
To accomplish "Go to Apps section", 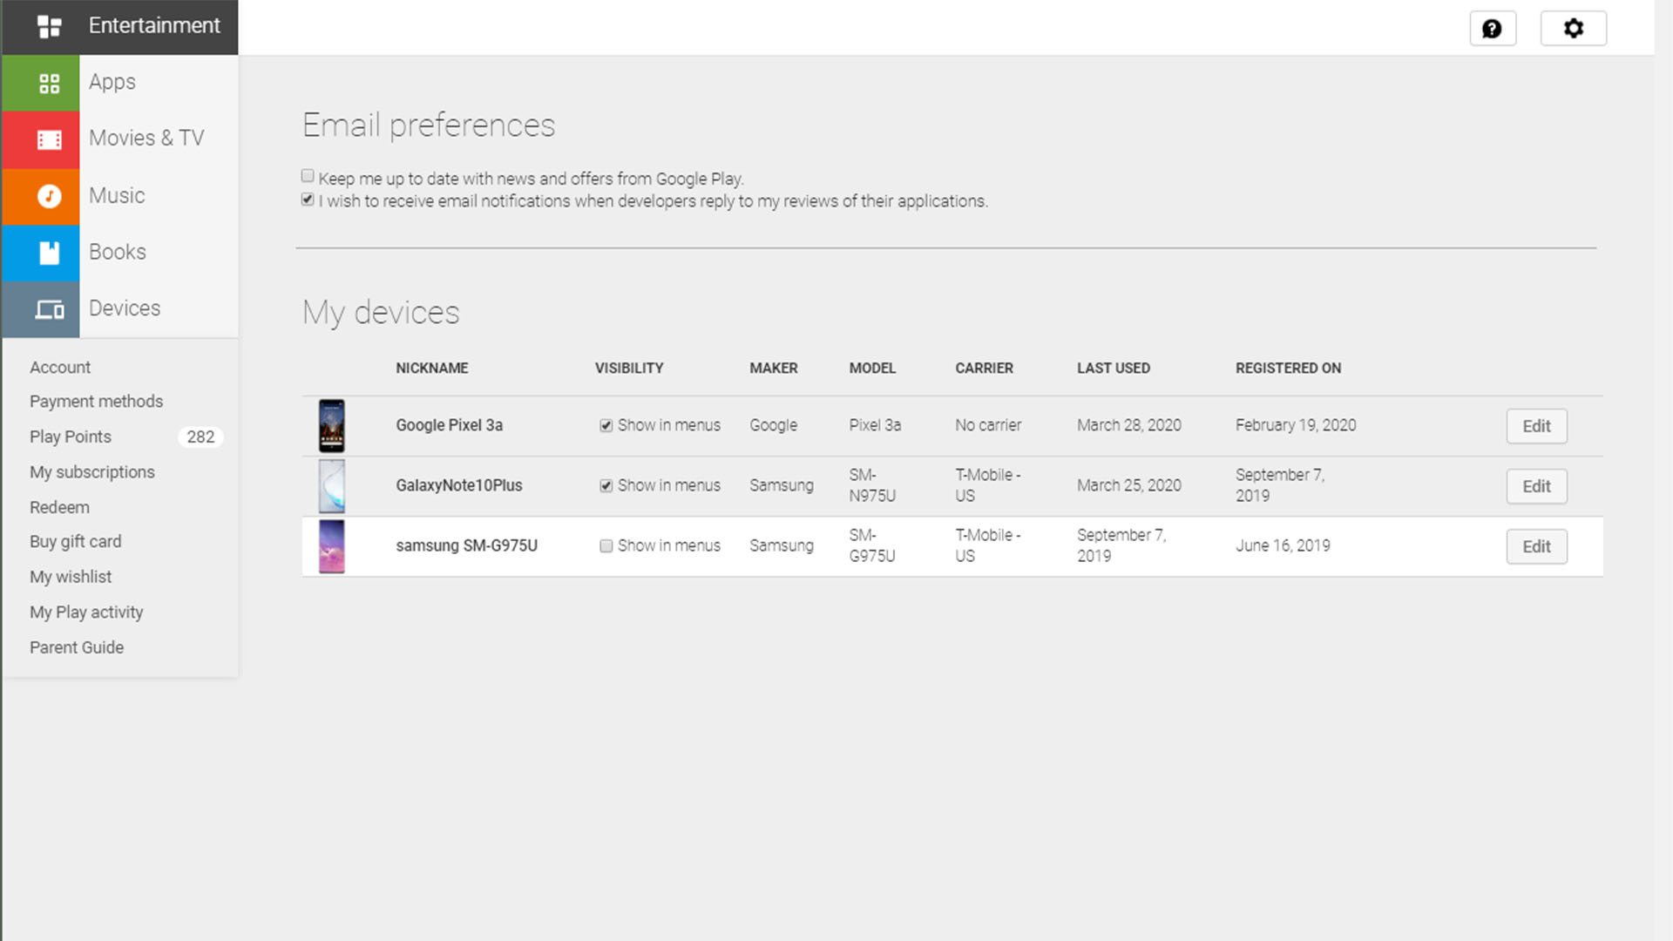I will [112, 82].
